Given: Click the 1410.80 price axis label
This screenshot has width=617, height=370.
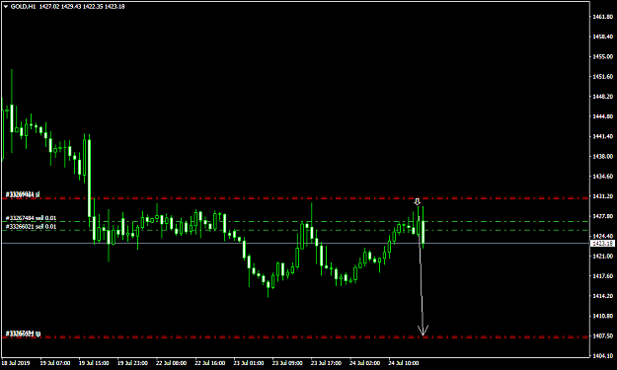Looking at the screenshot, I should pyautogui.click(x=602, y=316).
